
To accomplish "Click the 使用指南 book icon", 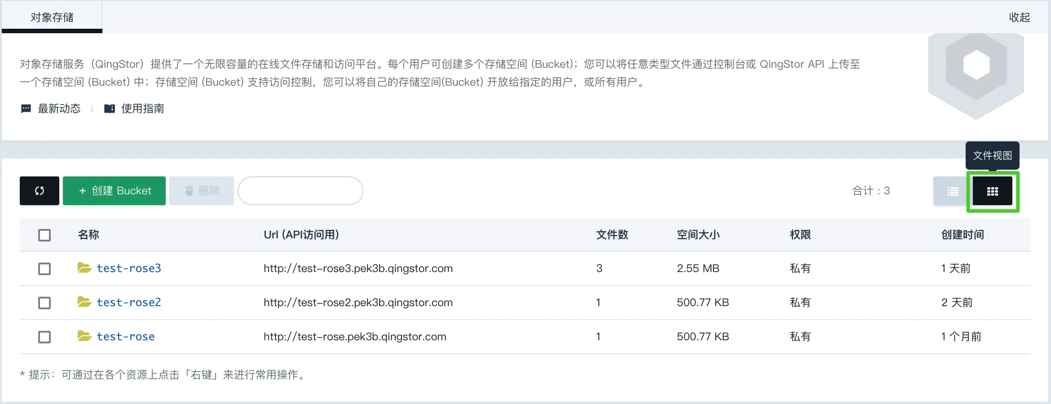I will coord(109,109).
